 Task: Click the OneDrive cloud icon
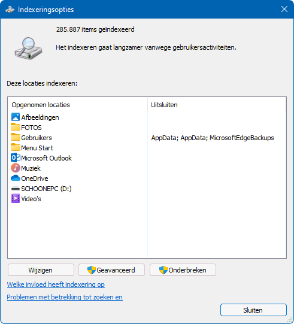pyautogui.click(x=16, y=178)
